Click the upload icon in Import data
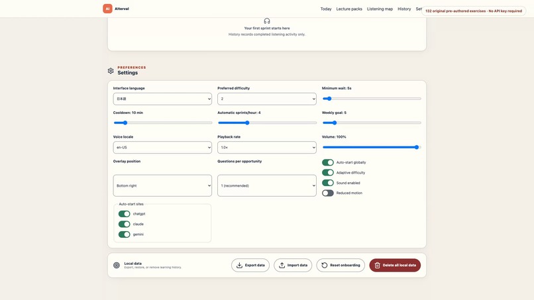 coord(282,266)
